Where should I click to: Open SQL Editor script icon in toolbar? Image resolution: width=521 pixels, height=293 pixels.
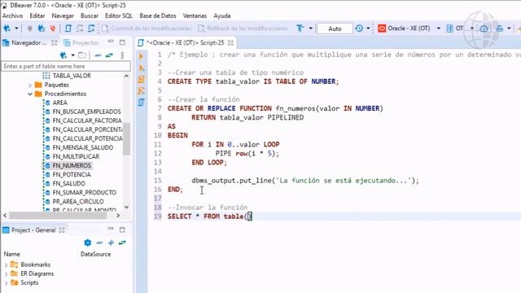point(68,28)
